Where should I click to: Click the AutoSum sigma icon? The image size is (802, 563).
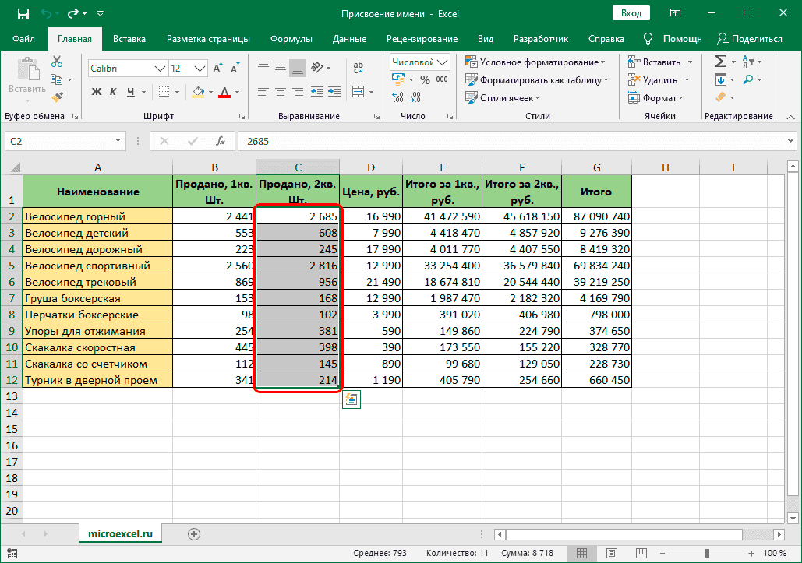point(720,62)
